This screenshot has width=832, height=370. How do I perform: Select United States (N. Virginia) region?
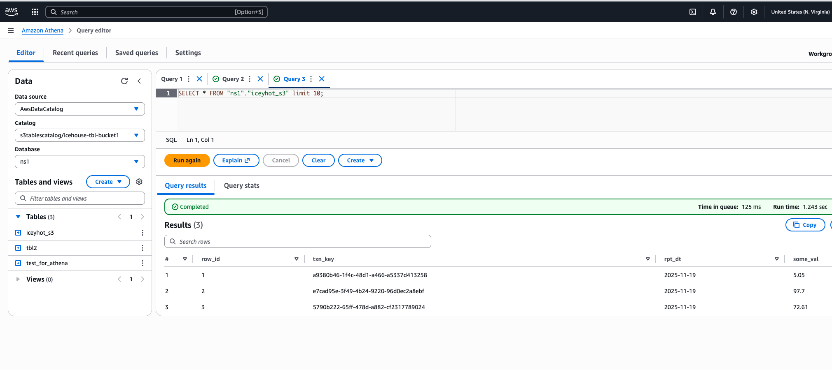coord(800,12)
